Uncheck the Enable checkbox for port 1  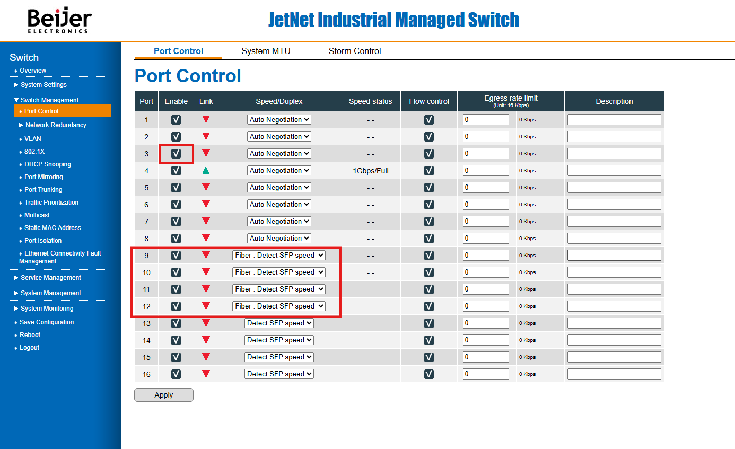[176, 120]
